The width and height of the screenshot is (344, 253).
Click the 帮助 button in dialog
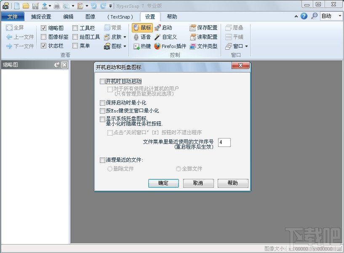[232, 183]
